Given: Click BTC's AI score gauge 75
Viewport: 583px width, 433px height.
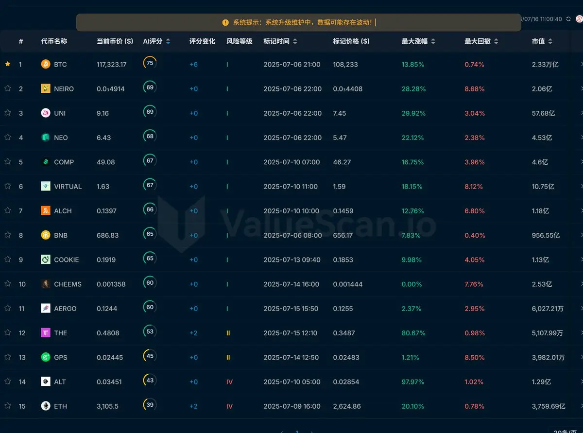Looking at the screenshot, I should [x=150, y=63].
